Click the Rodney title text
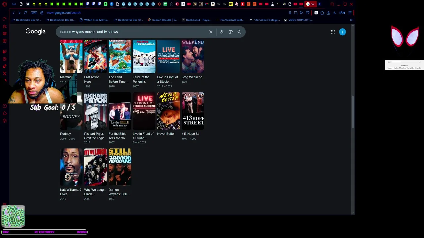Screen dimensions: 424x238 coord(65,134)
